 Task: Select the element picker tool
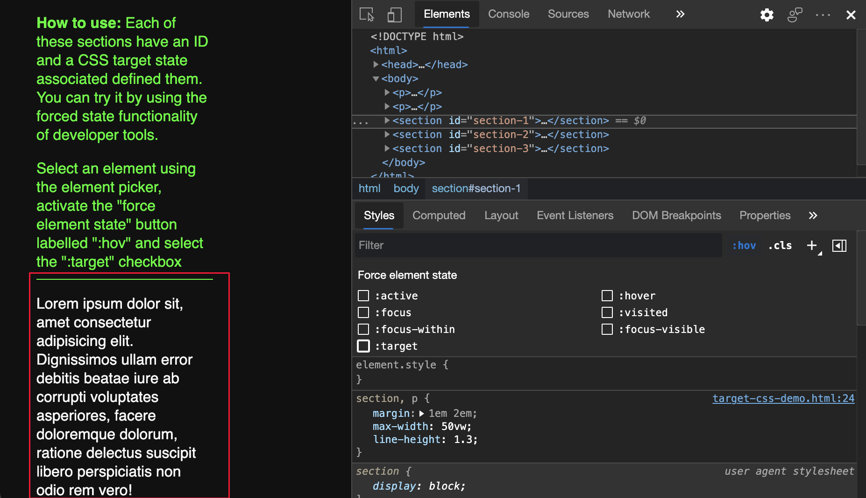click(x=366, y=14)
